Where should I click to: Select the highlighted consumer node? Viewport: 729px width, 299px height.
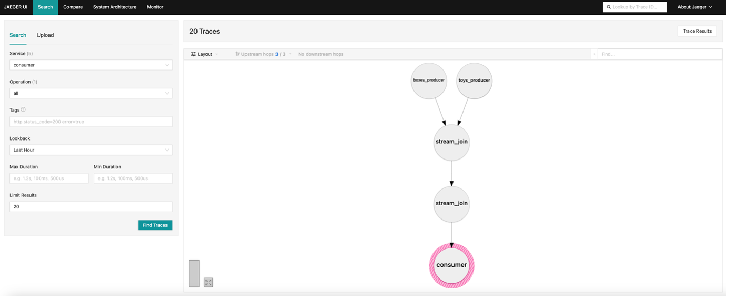tap(452, 265)
